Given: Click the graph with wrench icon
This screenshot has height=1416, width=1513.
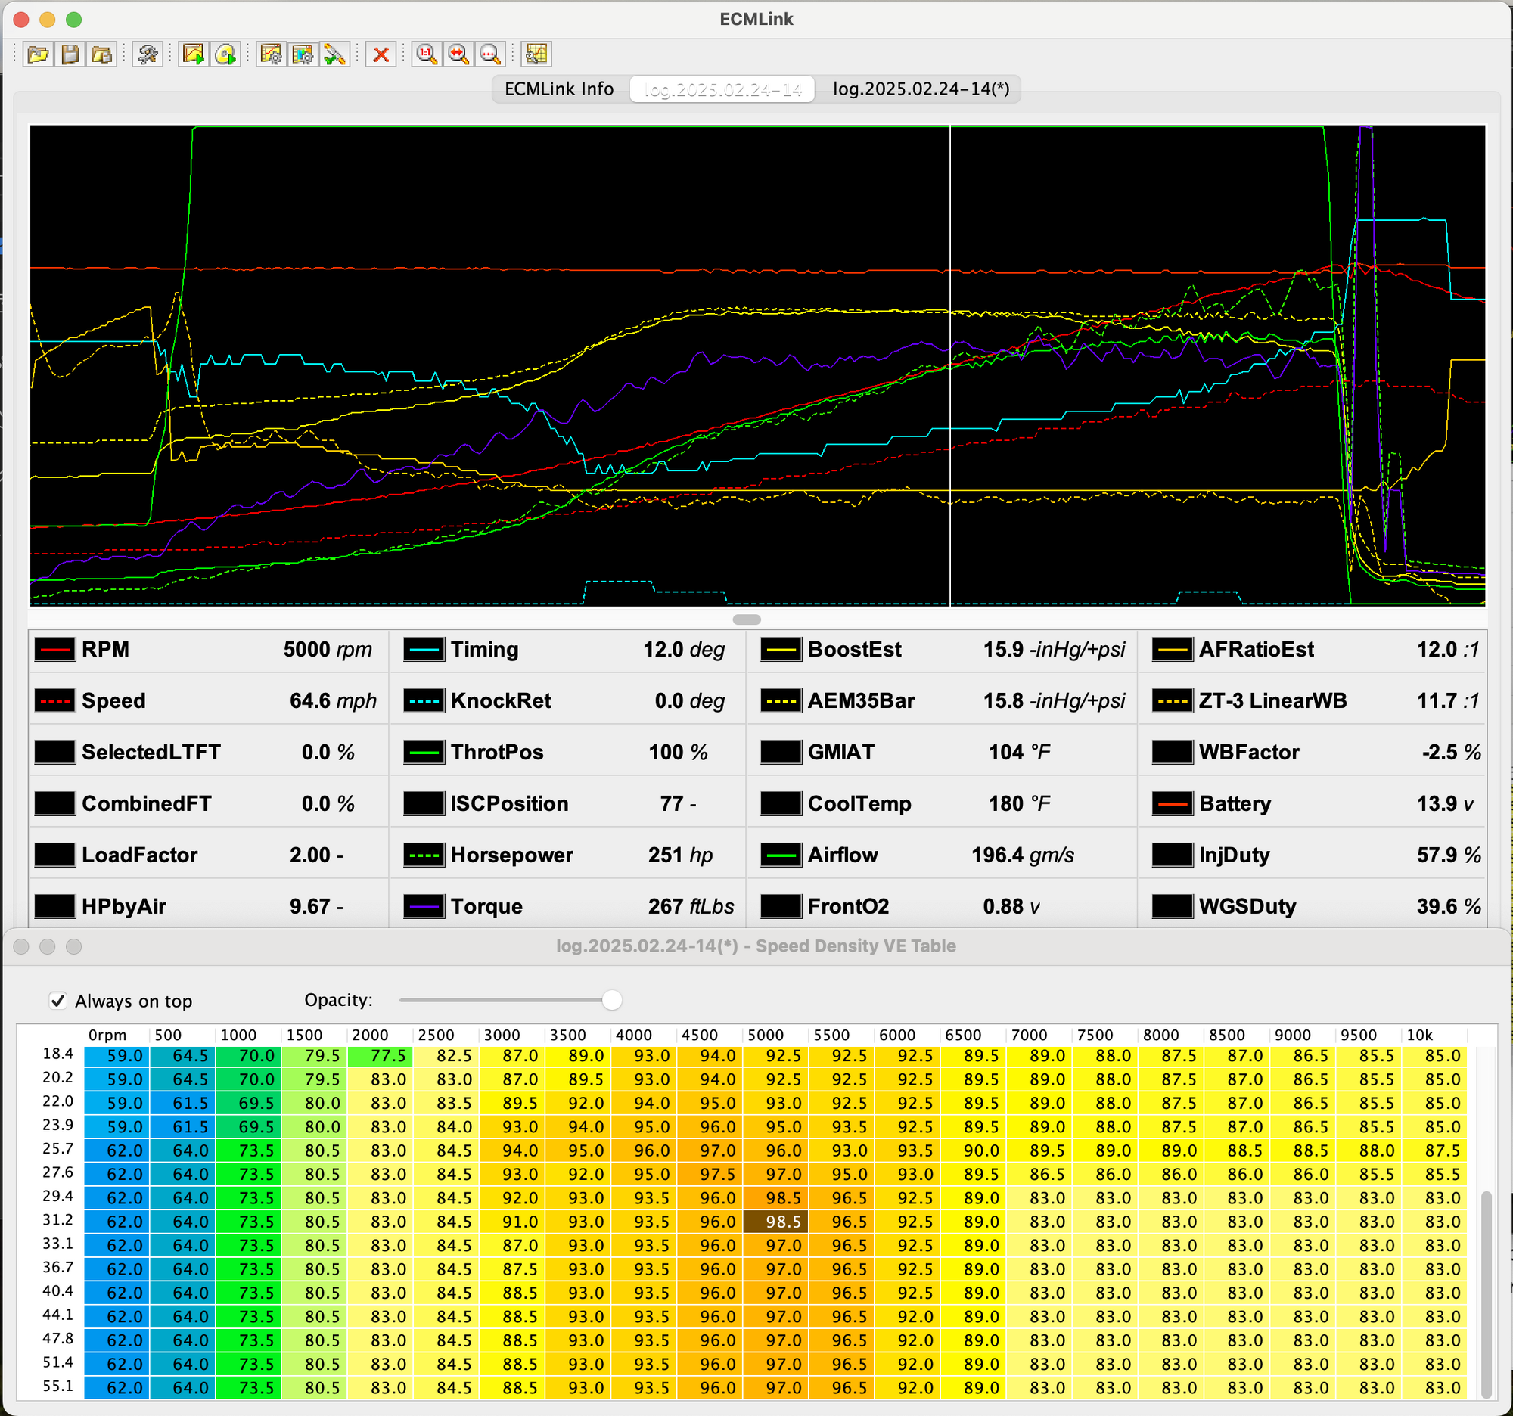Looking at the screenshot, I should tap(536, 54).
